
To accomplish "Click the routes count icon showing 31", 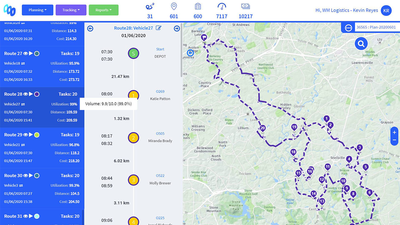I will tap(150, 7).
